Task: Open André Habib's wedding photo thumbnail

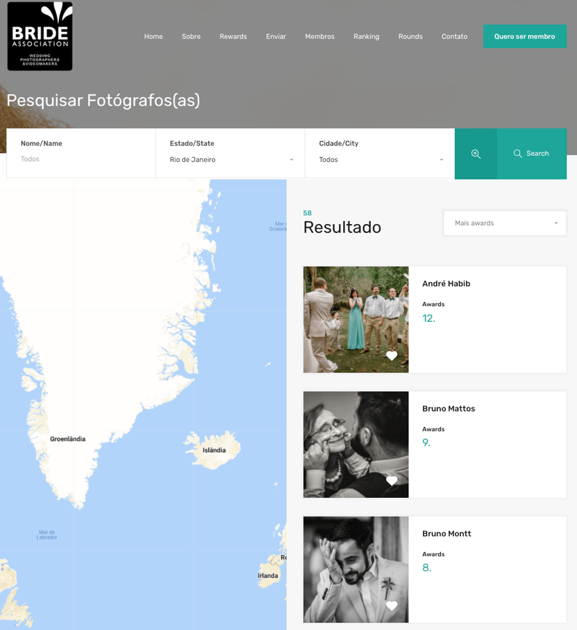Action: pyautogui.click(x=356, y=320)
